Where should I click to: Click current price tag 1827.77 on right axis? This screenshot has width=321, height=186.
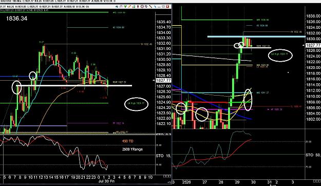[313, 45]
